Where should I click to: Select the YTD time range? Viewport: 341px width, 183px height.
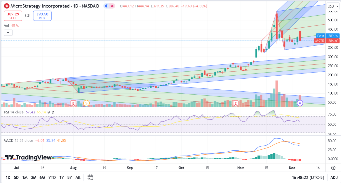tap(52, 177)
